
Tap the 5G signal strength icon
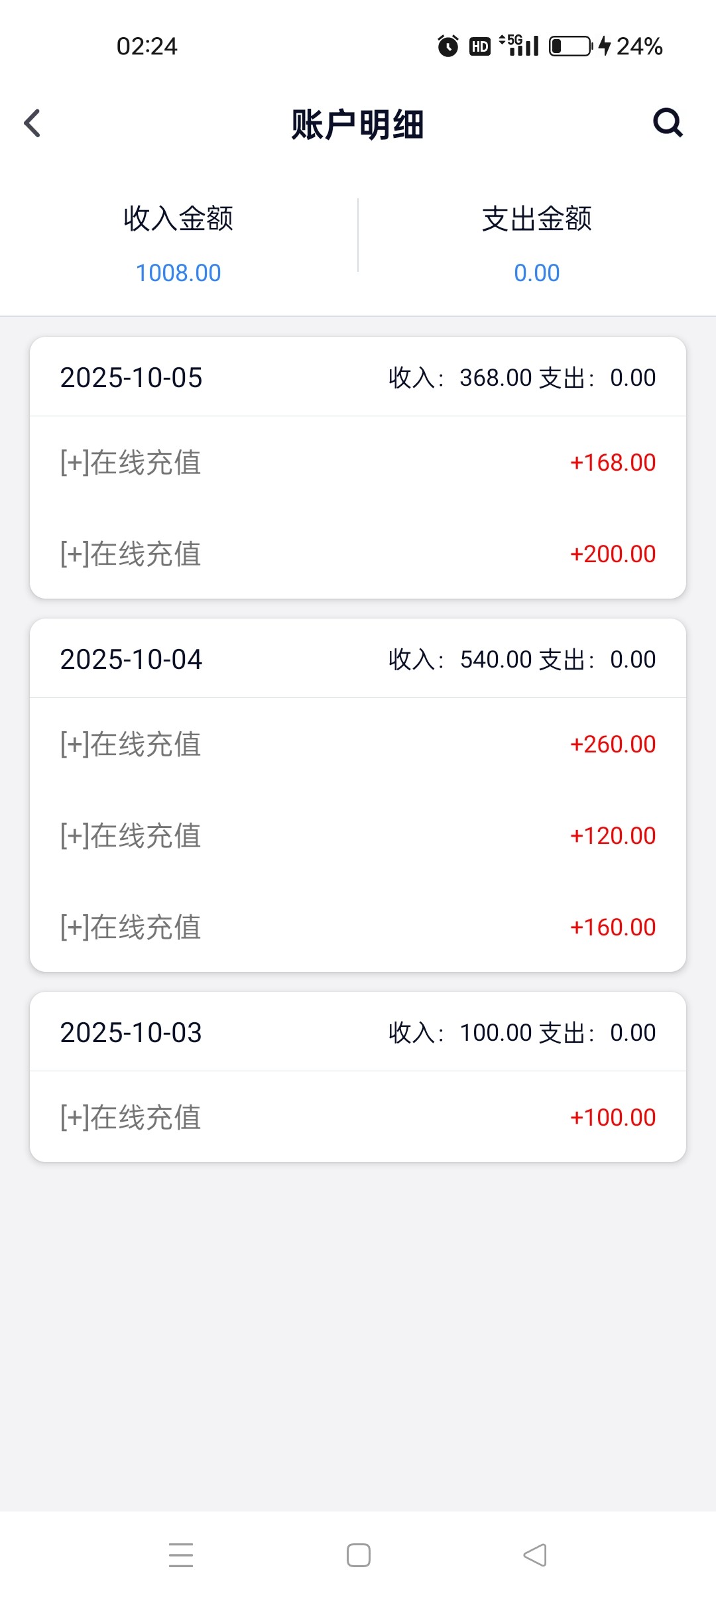point(519,45)
